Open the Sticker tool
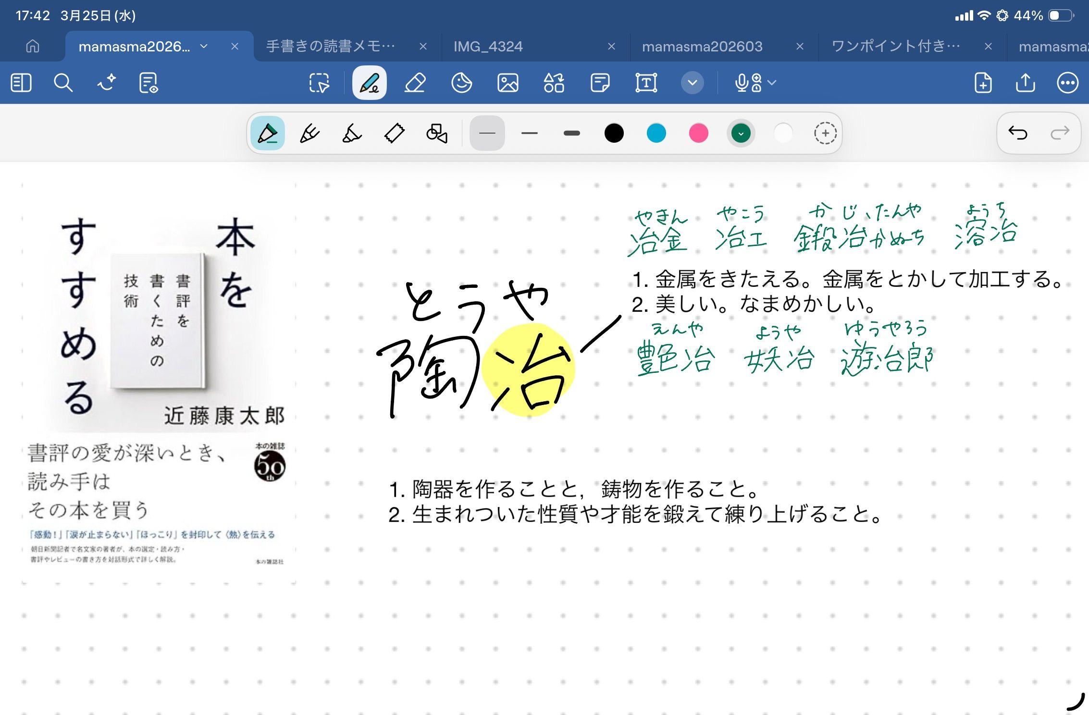1089x715 pixels. 461,83
